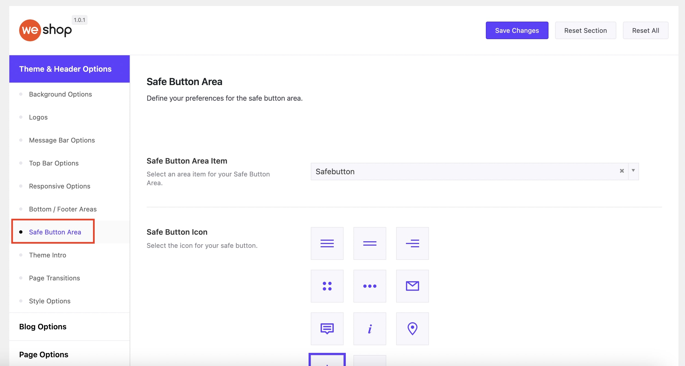
Task: Expand the Blog Options section
Action: click(69, 327)
